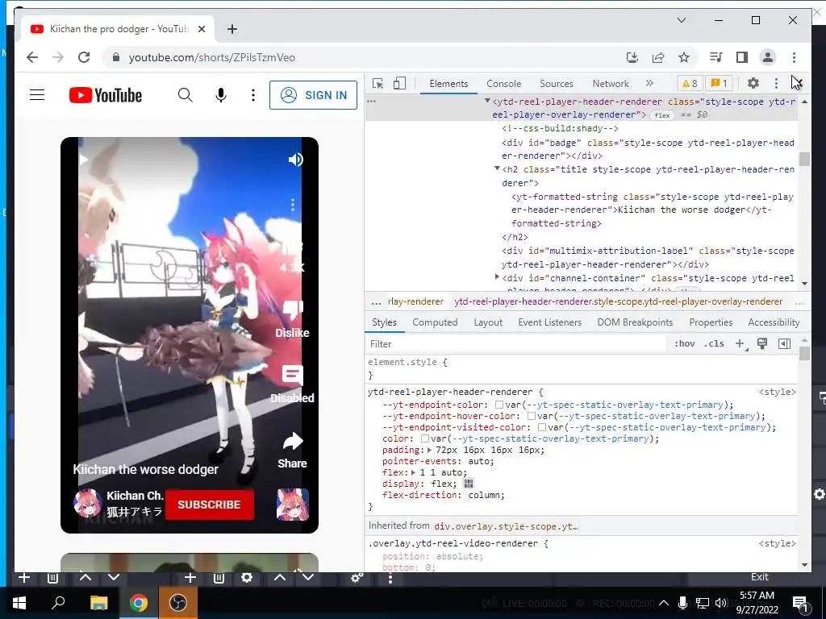Image resolution: width=826 pixels, height=619 pixels.
Task: Open the 1 issue indicator
Action: click(x=719, y=83)
